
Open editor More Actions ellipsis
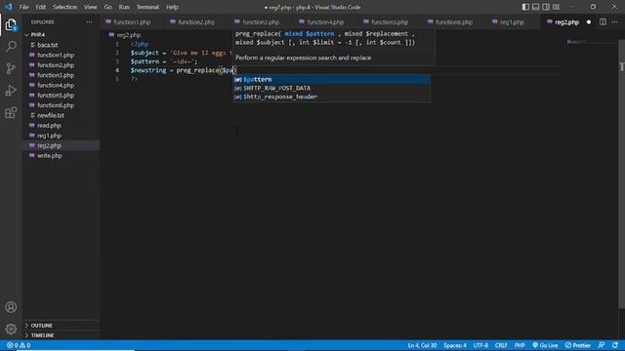(x=614, y=21)
